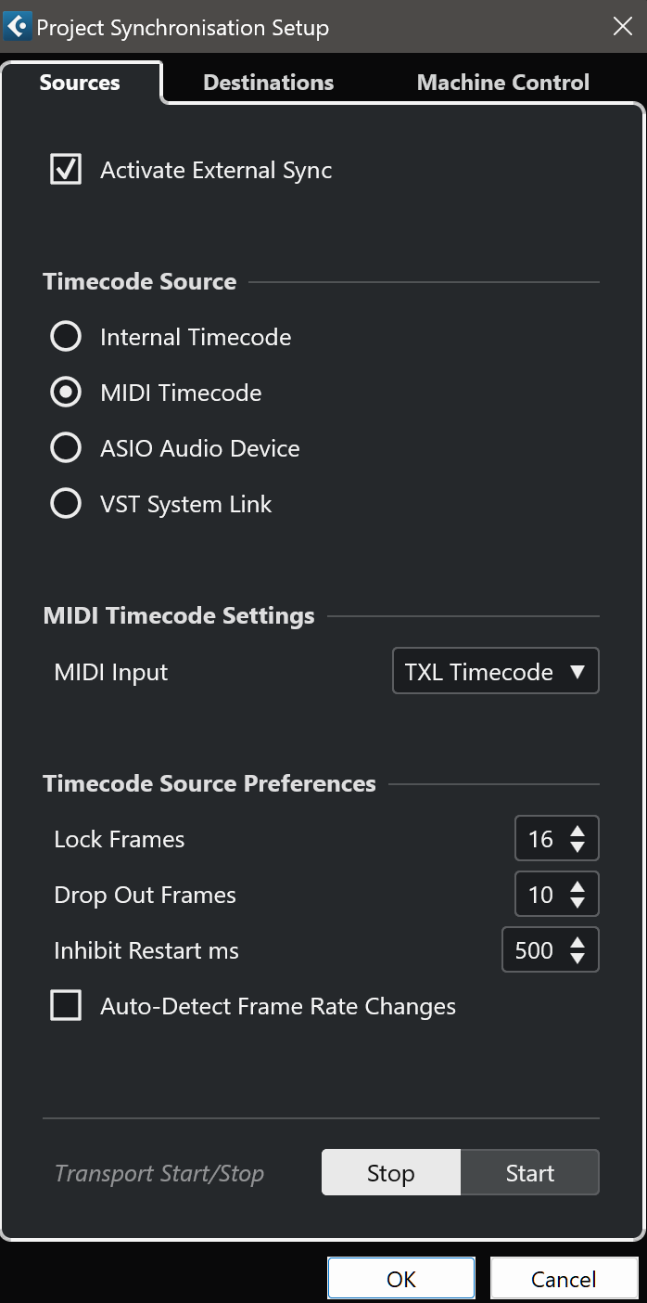This screenshot has width=647, height=1303.
Task: Open the Machine Control tab
Action: pyautogui.click(x=503, y=83)
